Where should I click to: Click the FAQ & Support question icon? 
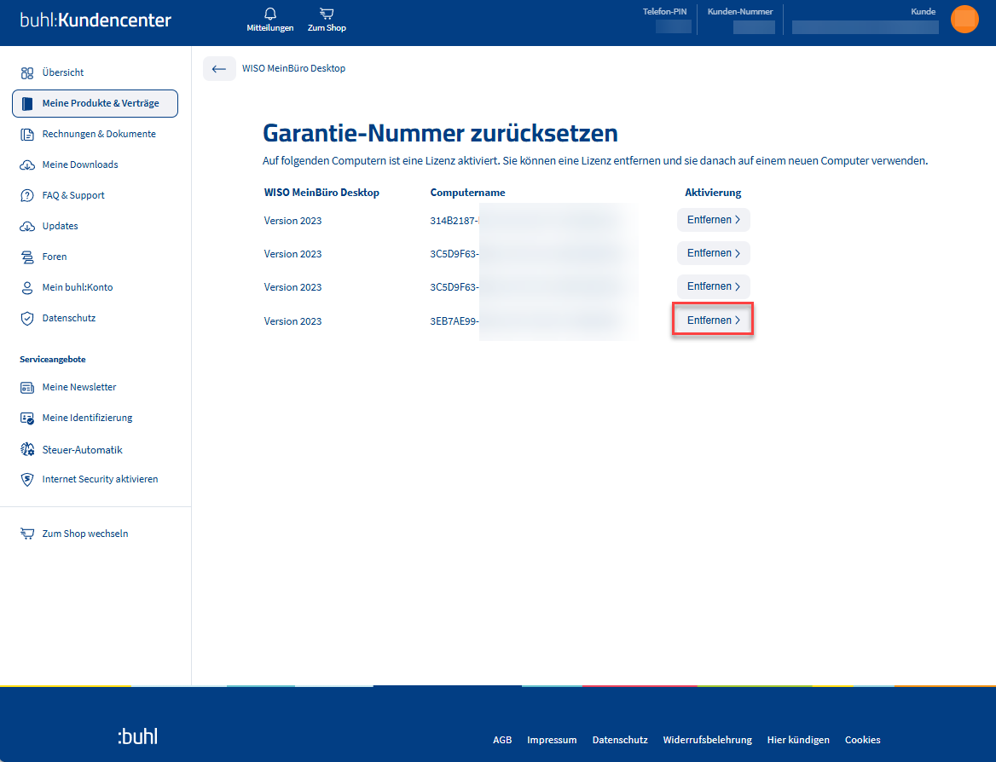tap(27, 195)
